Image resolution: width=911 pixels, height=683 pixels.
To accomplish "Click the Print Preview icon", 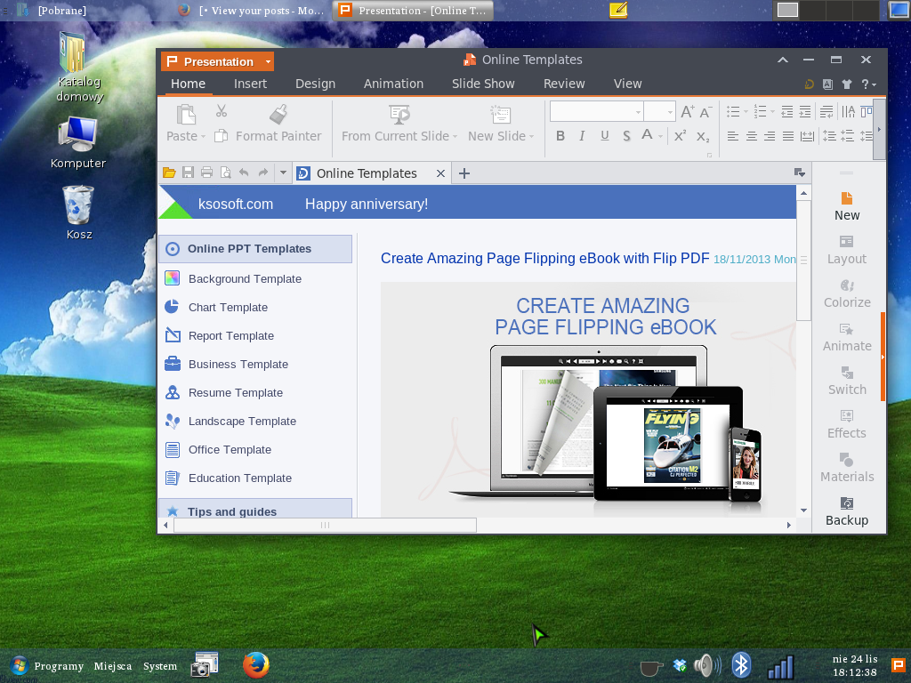I will pyautogui.click(x=225, y=173).
